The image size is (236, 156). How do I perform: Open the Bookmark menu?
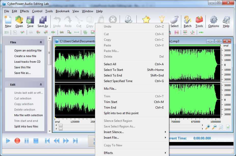(62, 11)
